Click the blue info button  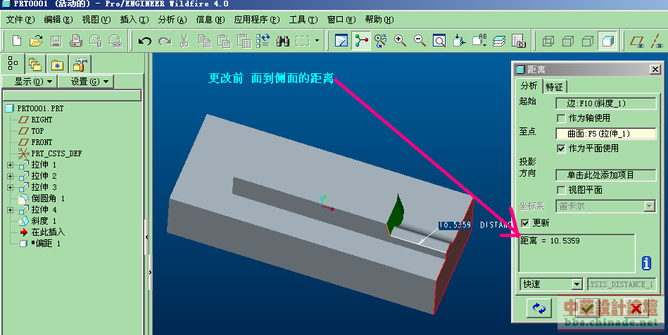click(x=646, y=263)
